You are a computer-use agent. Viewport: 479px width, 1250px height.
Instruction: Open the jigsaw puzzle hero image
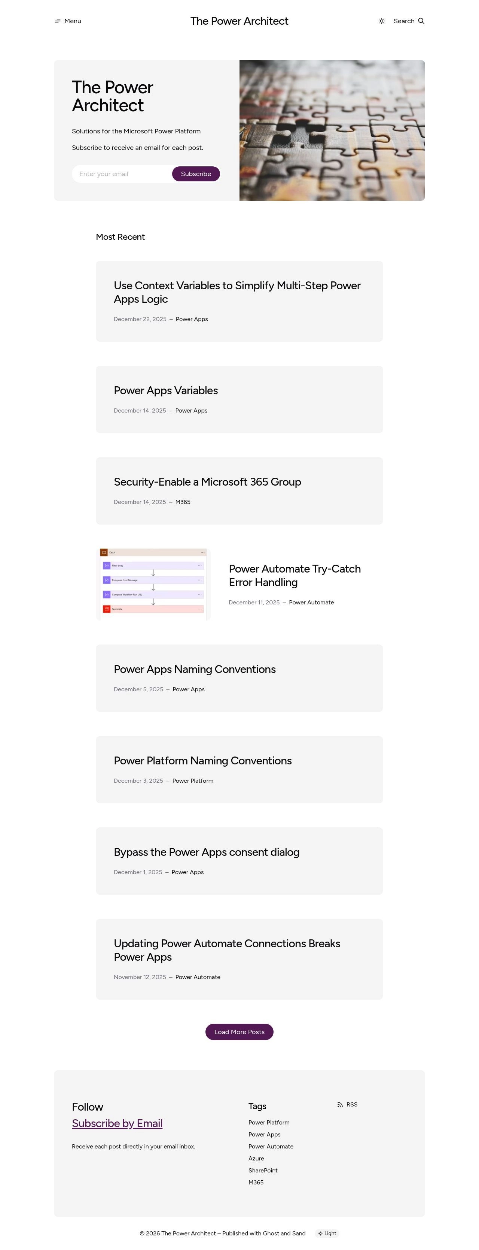(332, 130)
